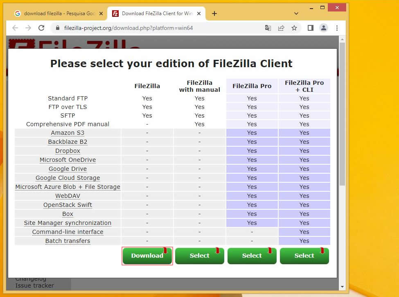Toggle the browser side panel icon
Viewport: 399px width, 297px height.
310,28
